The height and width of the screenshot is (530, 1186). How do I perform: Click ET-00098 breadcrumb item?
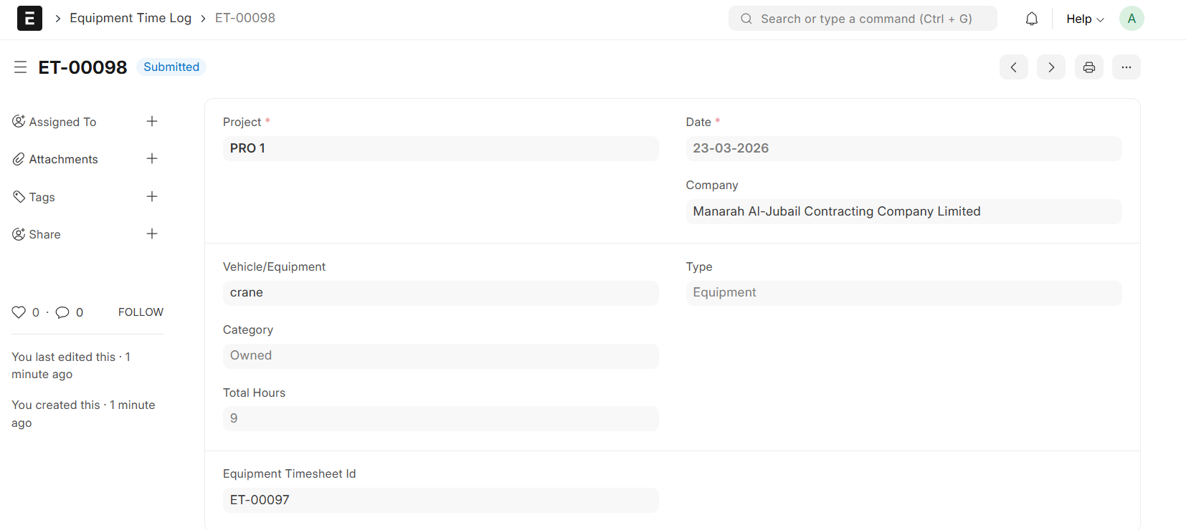pos(245,19)
